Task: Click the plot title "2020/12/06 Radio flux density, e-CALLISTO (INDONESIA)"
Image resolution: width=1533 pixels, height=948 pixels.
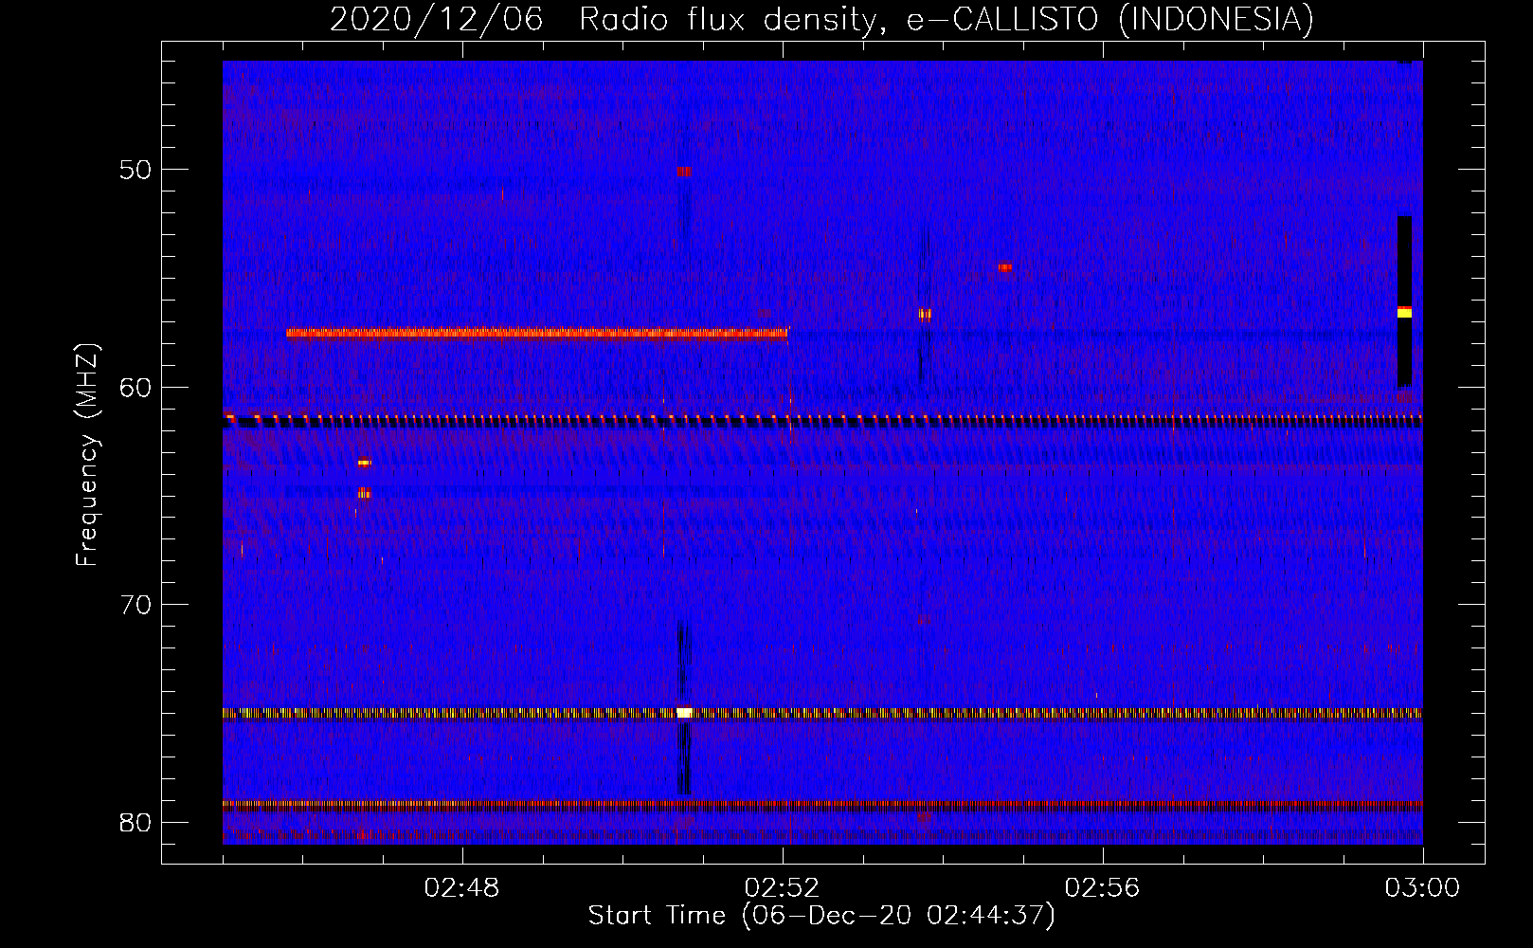Action: coord(821,19)
